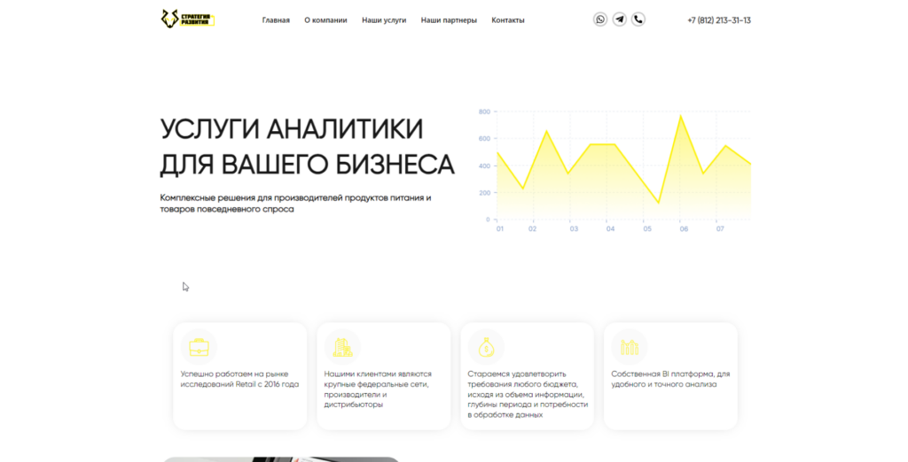Select the card about Retail research since 2016

coord(239,376)
